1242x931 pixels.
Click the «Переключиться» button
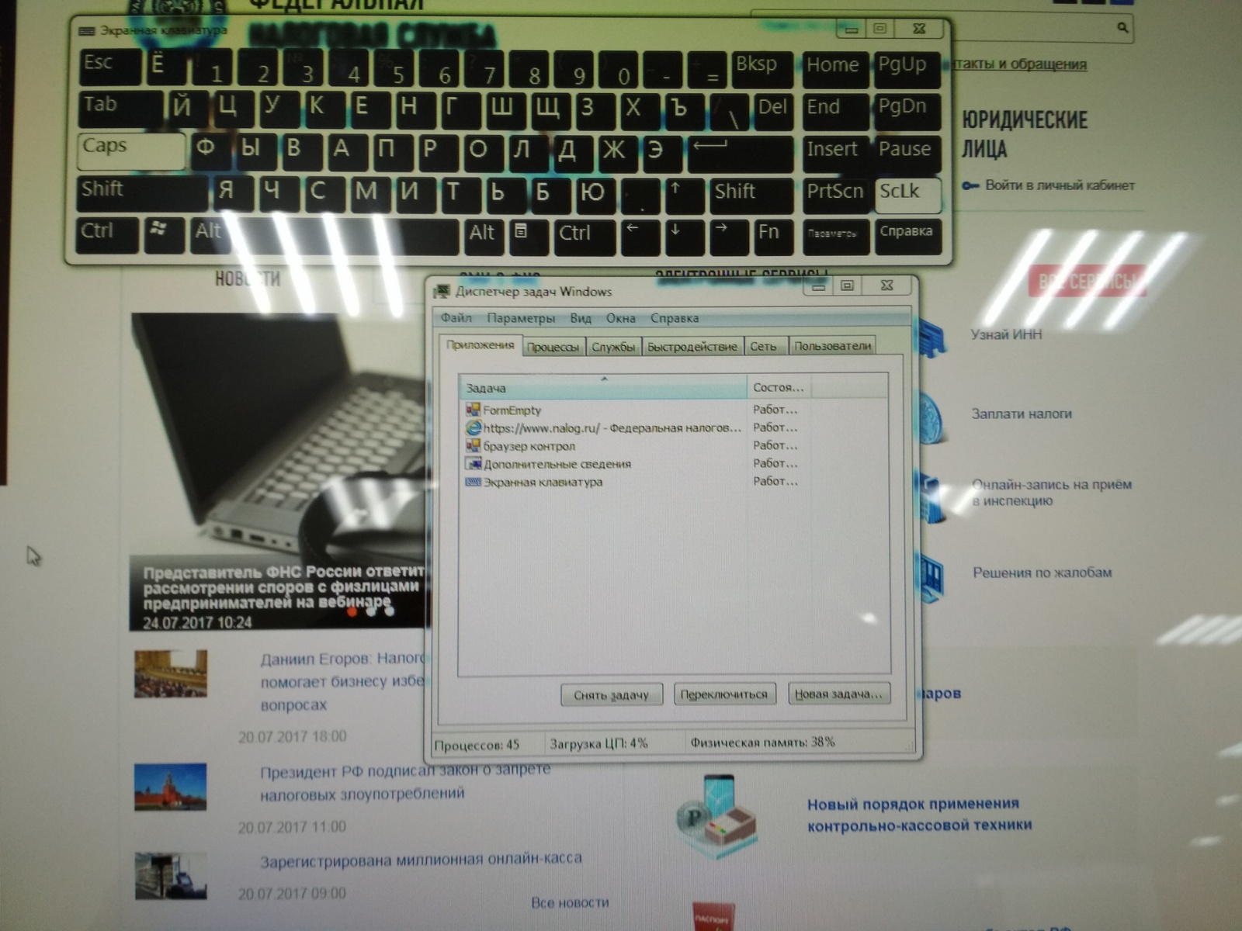click(723, 694)
